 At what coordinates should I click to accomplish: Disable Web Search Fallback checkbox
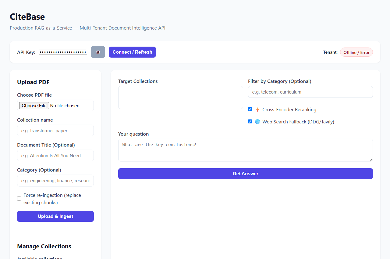point(250,122)
